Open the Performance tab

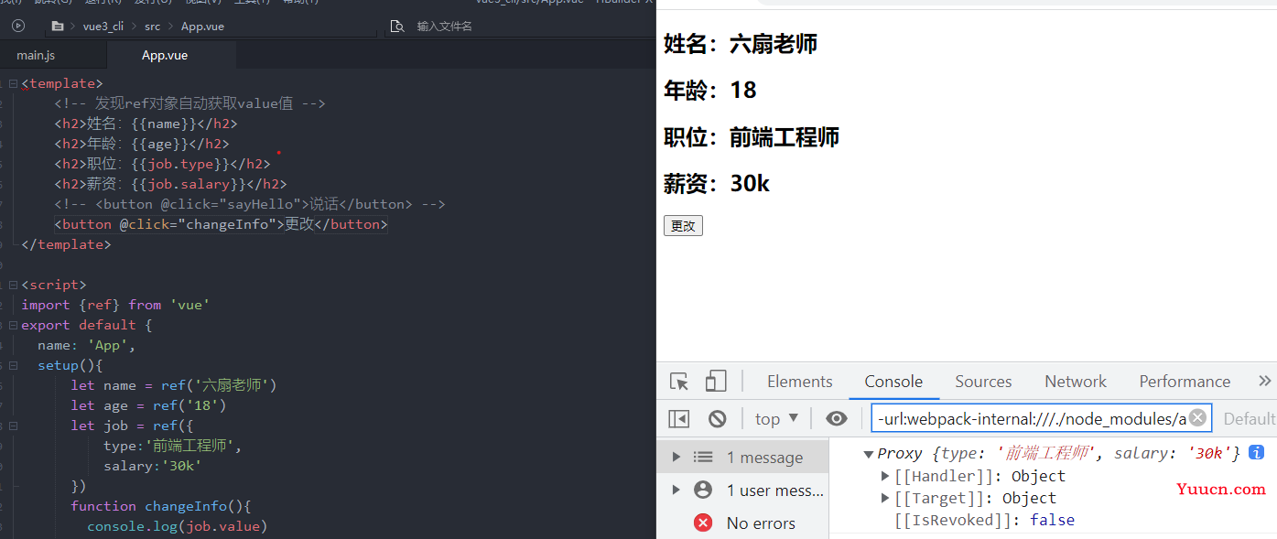click(x=1185, y=382)
